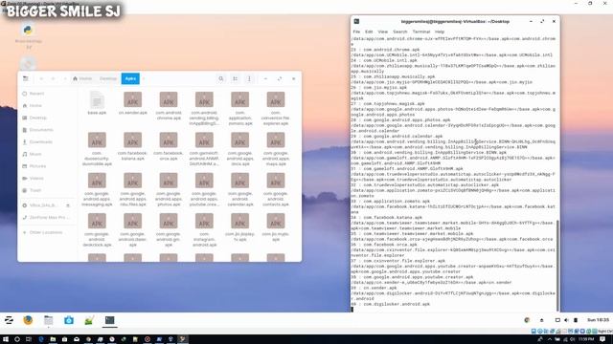Viewport: 613px width, 344px height.
Task: Select the com.duosecurity.duomobile.apk file
Action: pyautogui.click(x=97, y=149)
